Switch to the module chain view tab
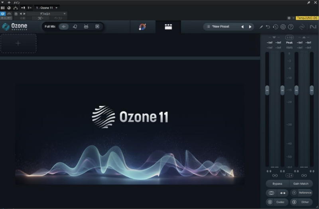The image size is (319, 209). tap(168, 27)
